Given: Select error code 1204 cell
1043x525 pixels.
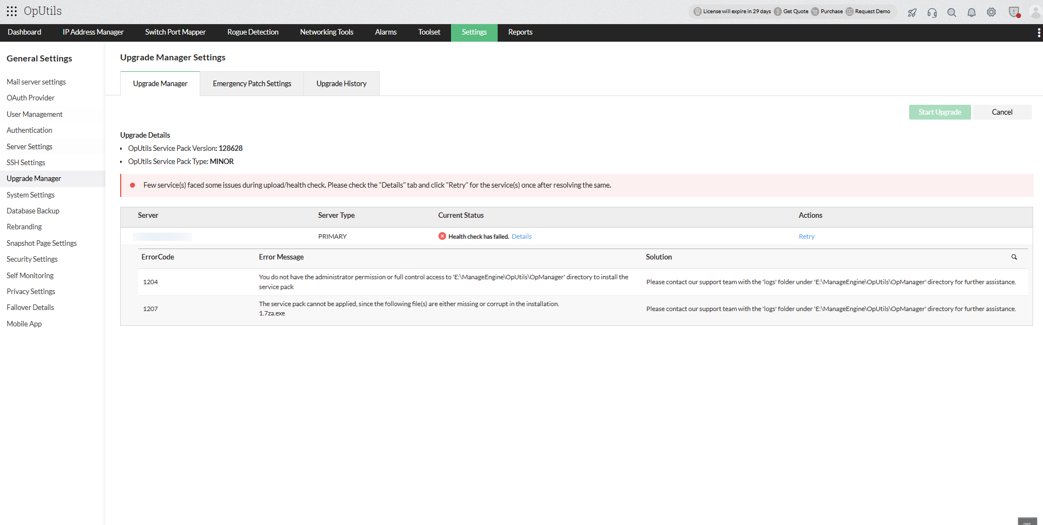Looking at the screenshot, I should point(150,282).
